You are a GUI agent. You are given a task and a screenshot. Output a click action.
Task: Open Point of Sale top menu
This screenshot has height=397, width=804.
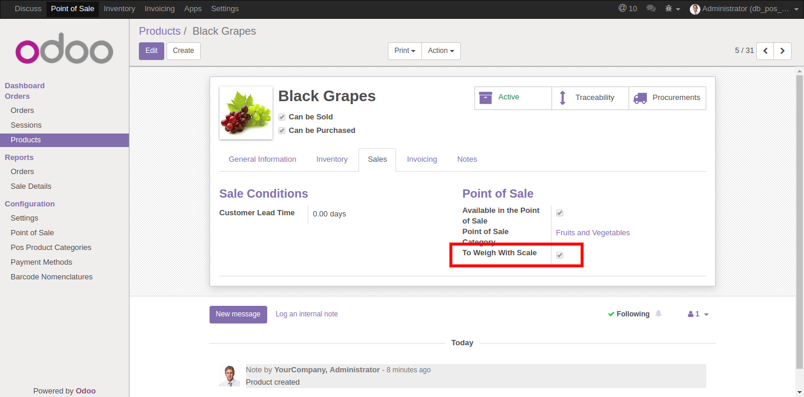coord(73,9)
